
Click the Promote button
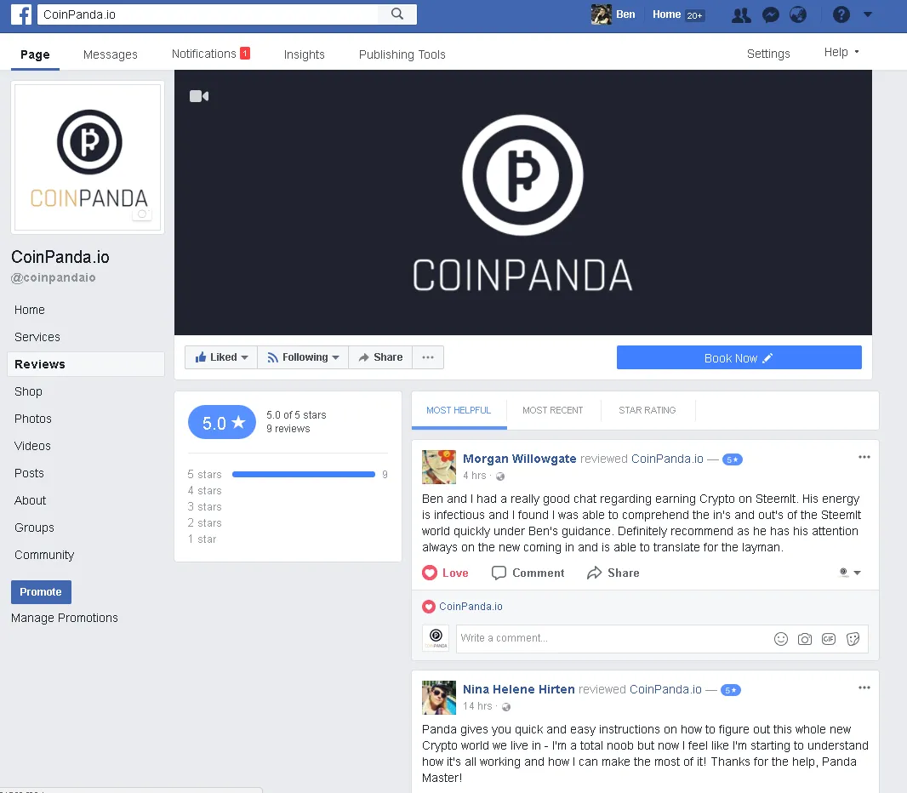point(41,591)
